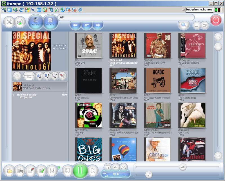This screenshot has width=225, height=181.
Task: Click the eraser icon to clear playlist
Action: (x=63, y=76)
